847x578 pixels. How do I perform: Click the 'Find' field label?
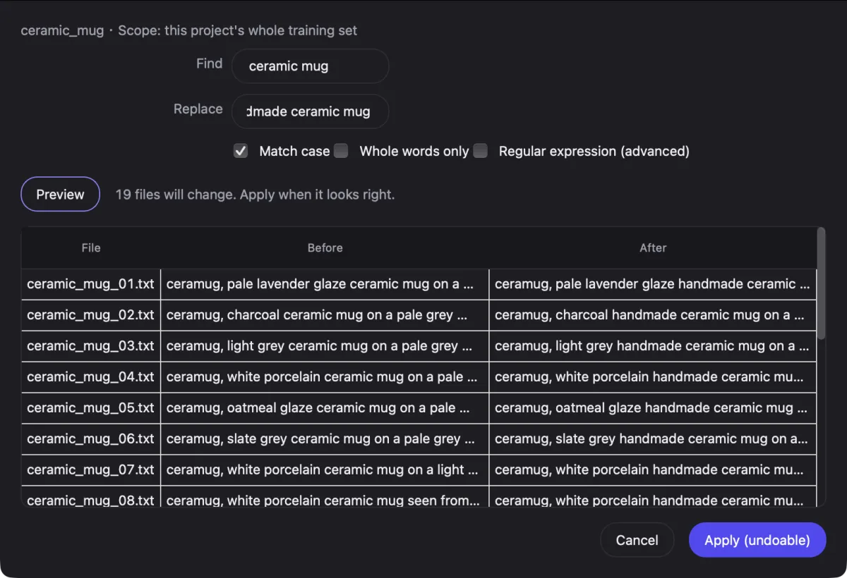[x=209, y=63]
